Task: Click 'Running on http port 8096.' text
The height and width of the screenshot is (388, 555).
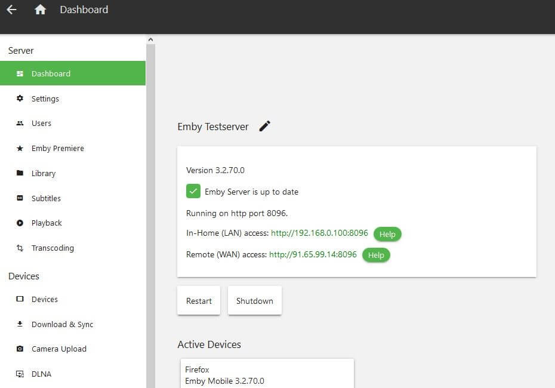Action: point(237,213)
